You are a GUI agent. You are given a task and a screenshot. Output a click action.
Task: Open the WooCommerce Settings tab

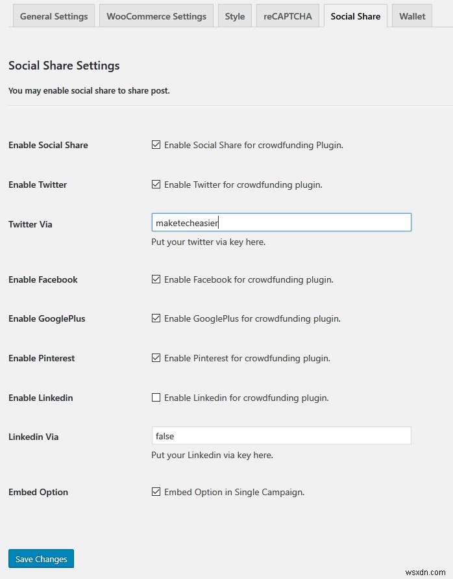pos(156,16)
